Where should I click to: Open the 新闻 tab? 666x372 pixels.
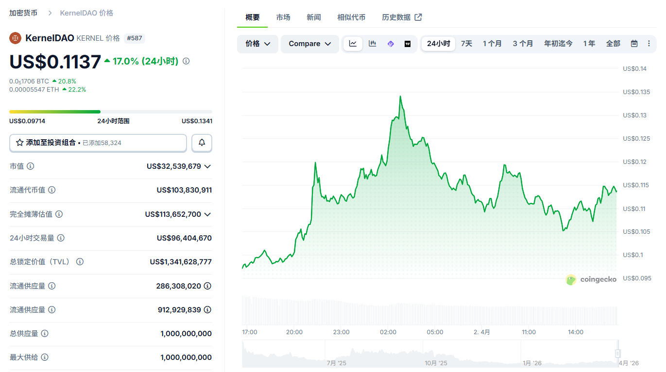[x=314, y=17]
